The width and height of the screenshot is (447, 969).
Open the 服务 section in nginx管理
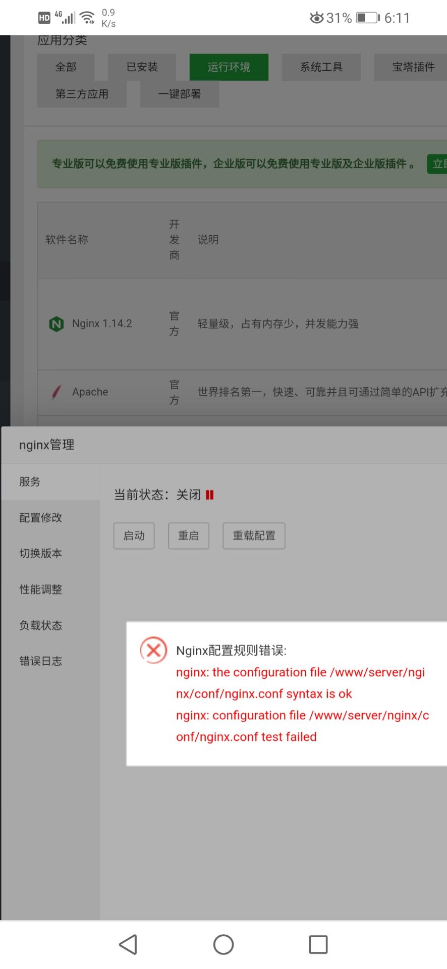(50, 482)
